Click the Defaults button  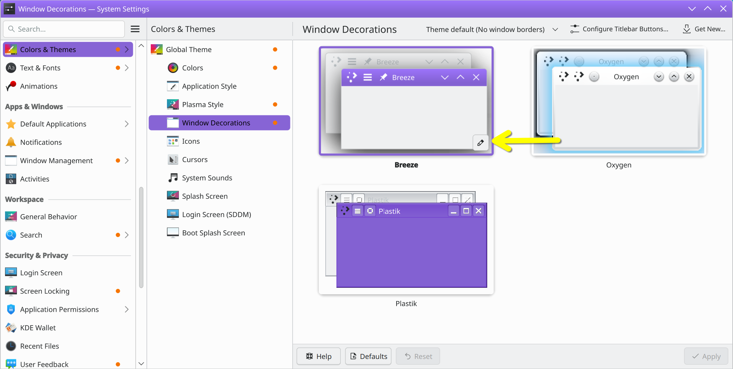point(368,356)
